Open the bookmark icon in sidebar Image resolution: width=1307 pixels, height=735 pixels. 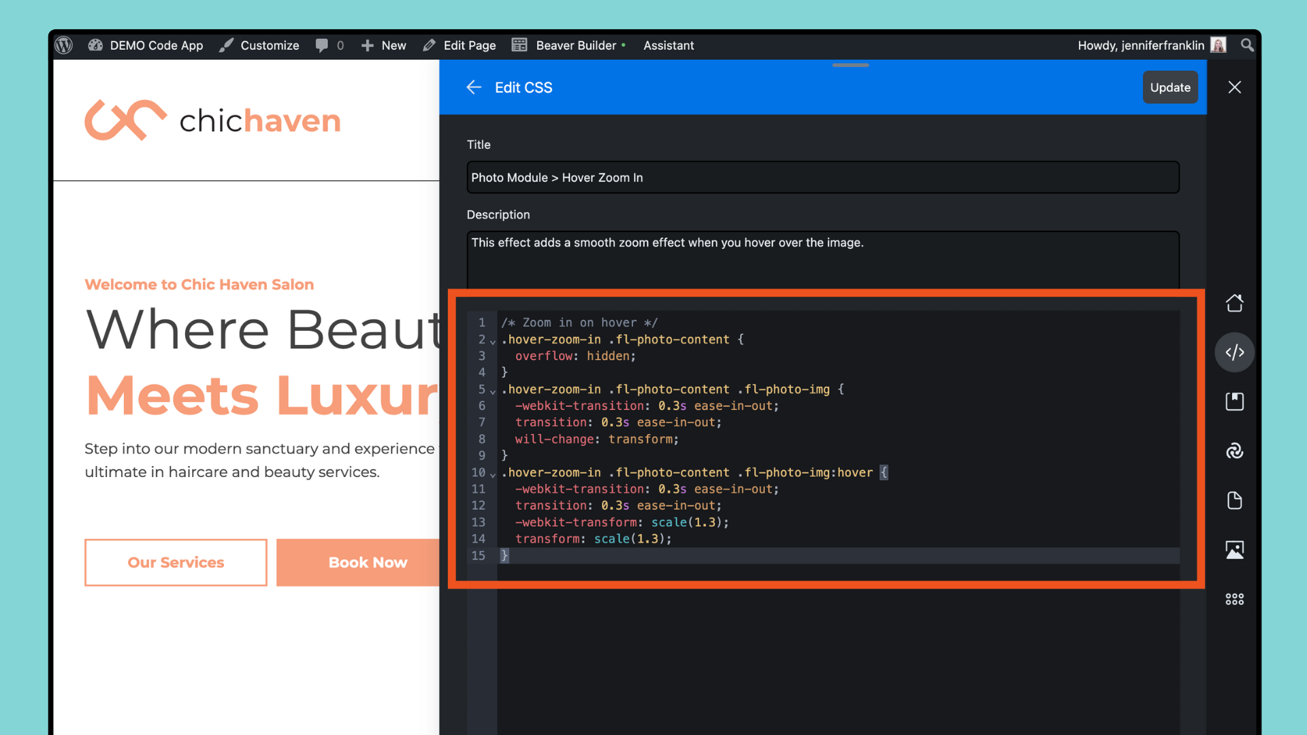click(1234, 402)
